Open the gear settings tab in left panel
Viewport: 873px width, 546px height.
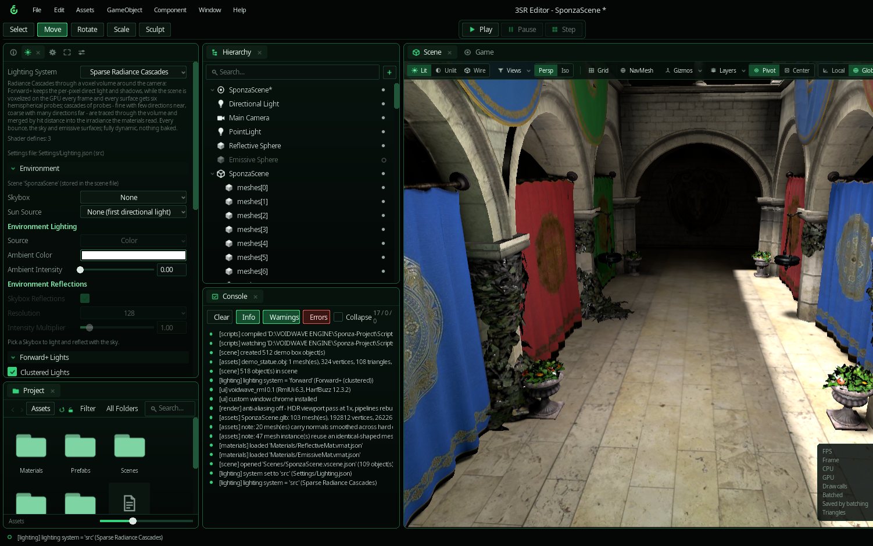tap(52, 52)
